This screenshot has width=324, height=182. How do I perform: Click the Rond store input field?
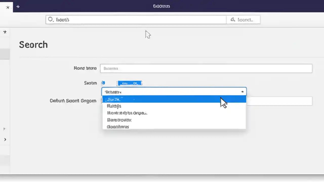[x=206, y=68]
